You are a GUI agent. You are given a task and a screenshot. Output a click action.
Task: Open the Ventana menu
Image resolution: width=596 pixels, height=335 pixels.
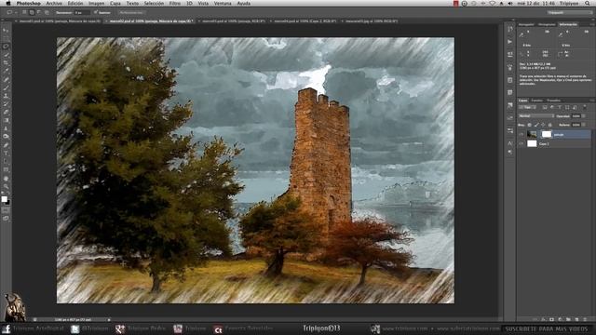pyautogui.click(x=223, y=3)
